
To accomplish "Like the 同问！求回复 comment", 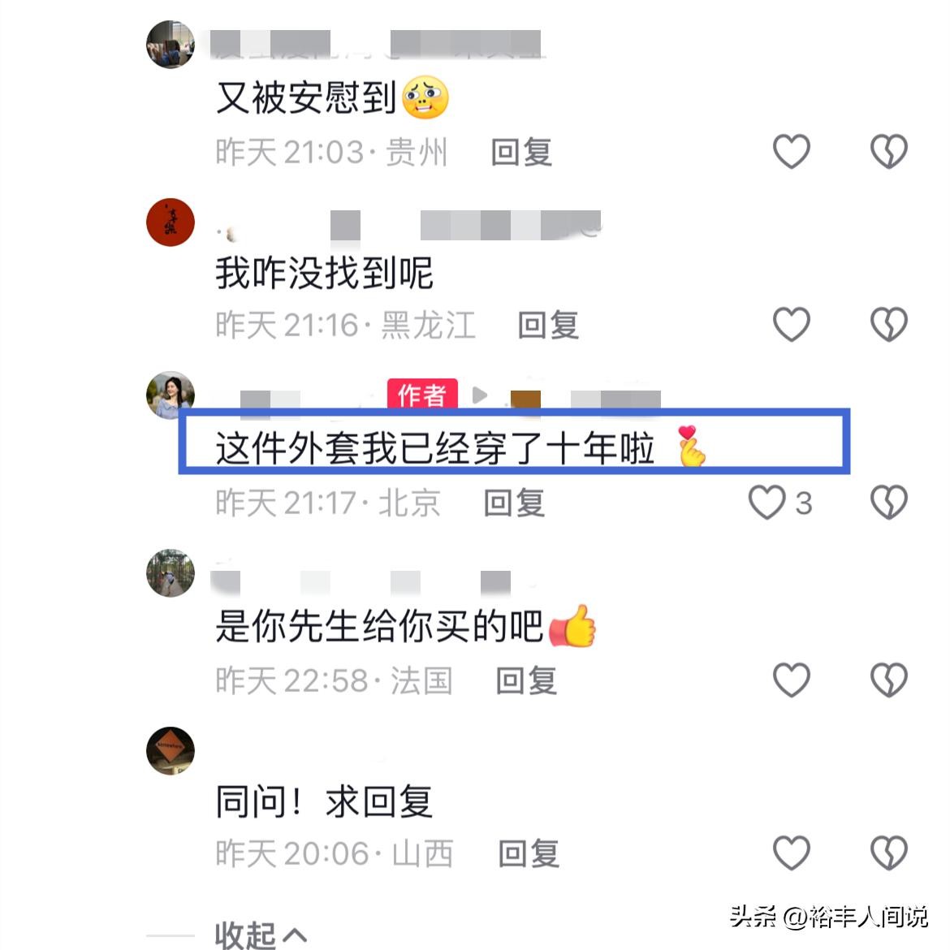I will click(792, 853).
